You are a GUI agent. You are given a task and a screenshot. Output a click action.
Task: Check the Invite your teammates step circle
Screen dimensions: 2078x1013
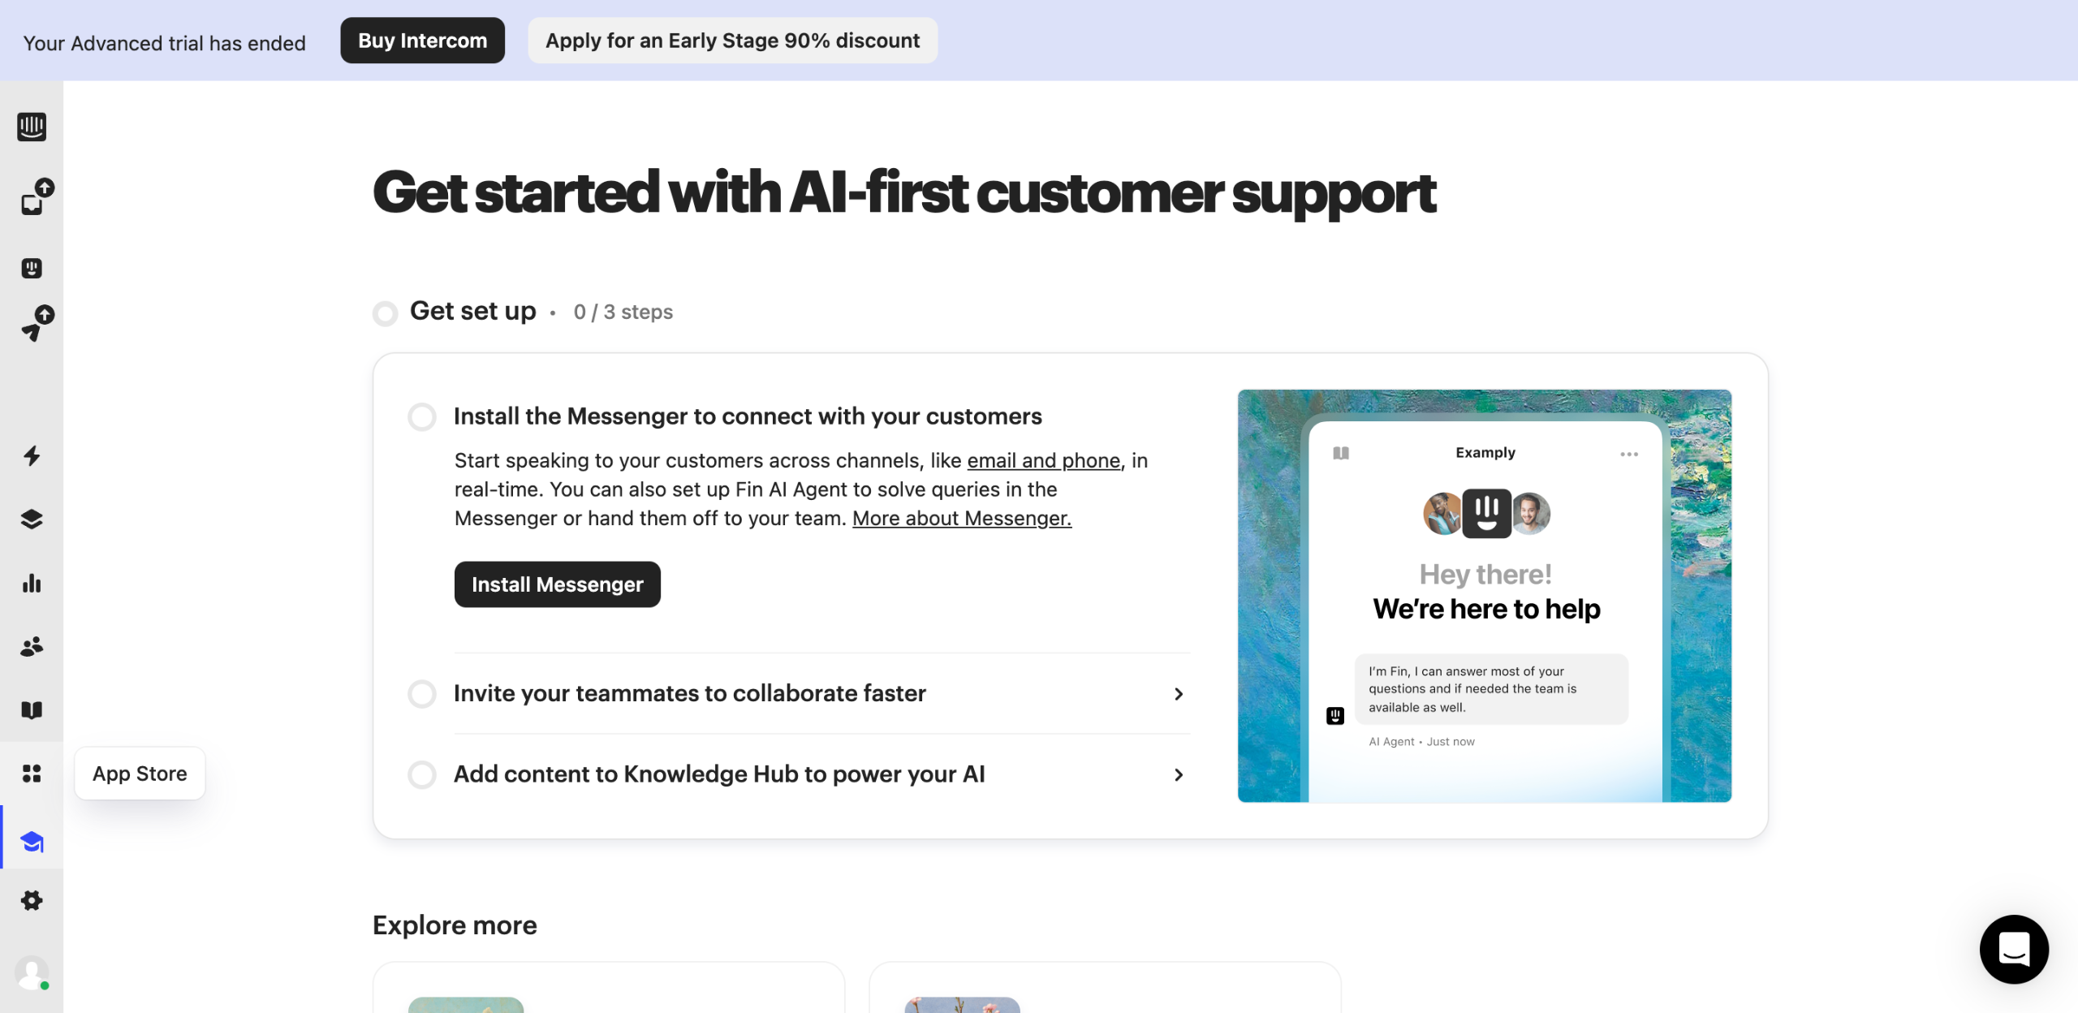422,694
